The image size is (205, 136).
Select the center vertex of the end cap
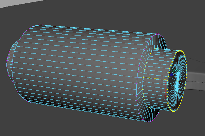pyautogui.click(x=178, y=81)
